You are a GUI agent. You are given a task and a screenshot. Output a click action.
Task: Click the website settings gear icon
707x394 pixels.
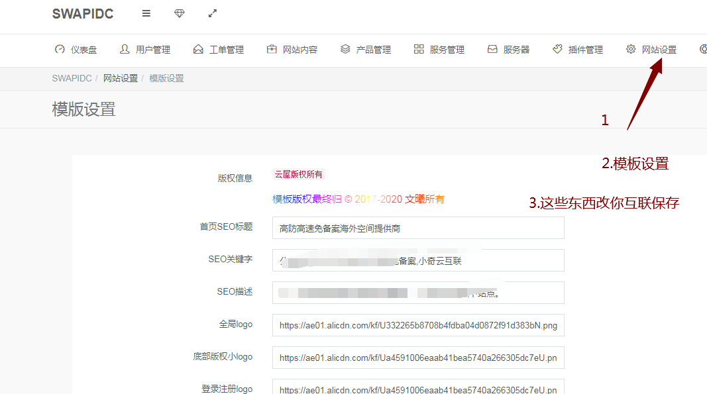pos(631,50)
